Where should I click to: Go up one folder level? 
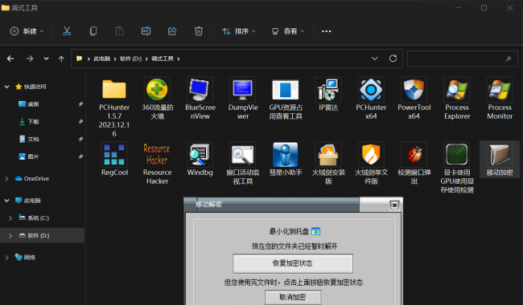(x=61, y=59)
